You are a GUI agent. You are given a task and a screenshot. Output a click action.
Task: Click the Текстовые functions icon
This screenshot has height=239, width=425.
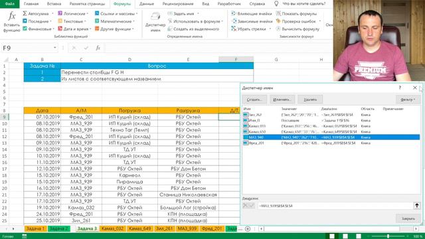point(60,21)
